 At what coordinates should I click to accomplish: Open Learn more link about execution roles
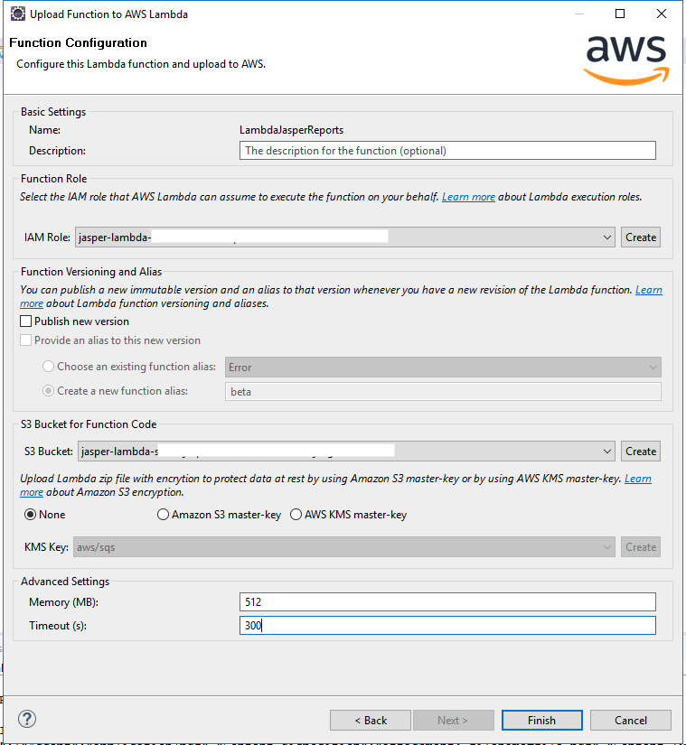point(468,197)
